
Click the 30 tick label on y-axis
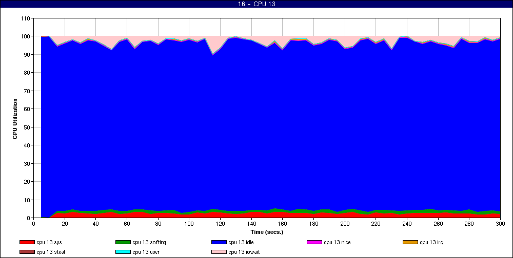[x=27, y=164]
